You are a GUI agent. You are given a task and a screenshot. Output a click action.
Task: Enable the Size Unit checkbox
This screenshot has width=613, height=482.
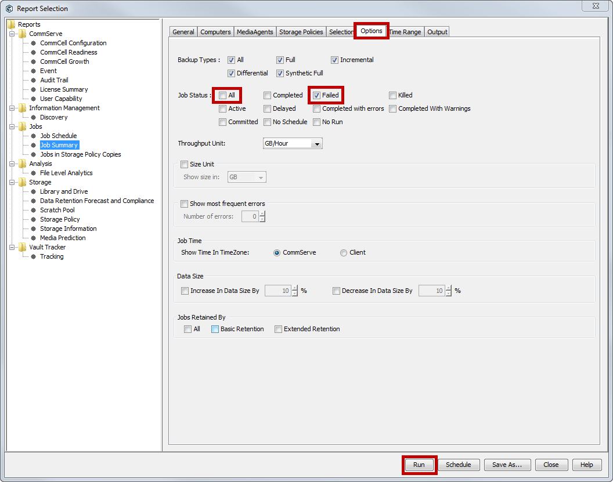pos(185,165)
